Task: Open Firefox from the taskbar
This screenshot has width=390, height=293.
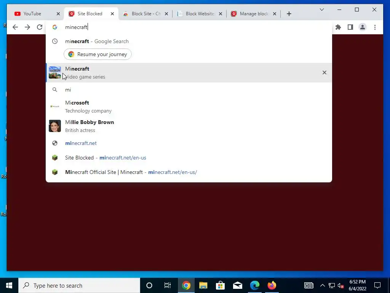Action: [x=272, y=285]
